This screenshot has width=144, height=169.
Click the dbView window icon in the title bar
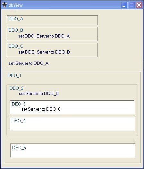[x=4, y=5]
